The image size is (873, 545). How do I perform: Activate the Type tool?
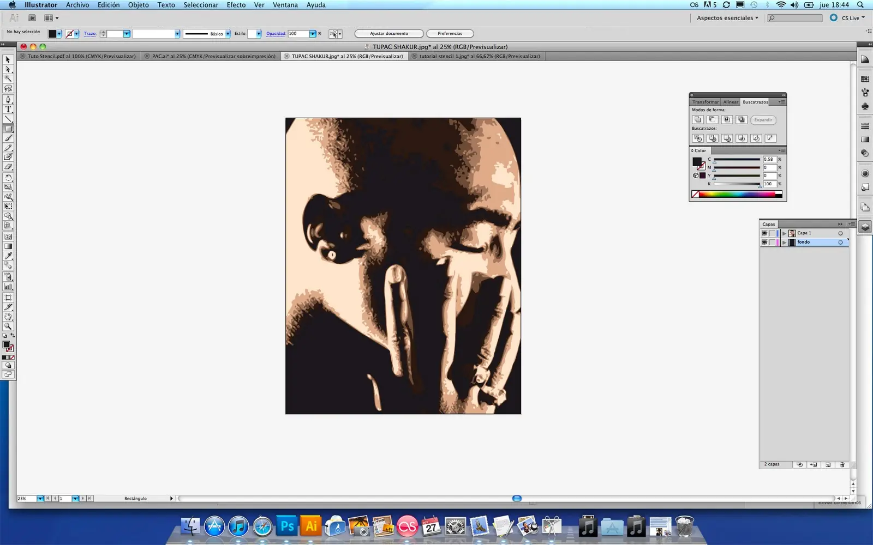coord(8,109)
